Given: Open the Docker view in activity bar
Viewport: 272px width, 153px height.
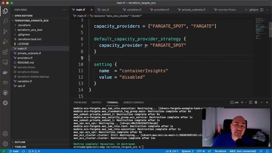Looking at the screenshot, I should [5, 72].
